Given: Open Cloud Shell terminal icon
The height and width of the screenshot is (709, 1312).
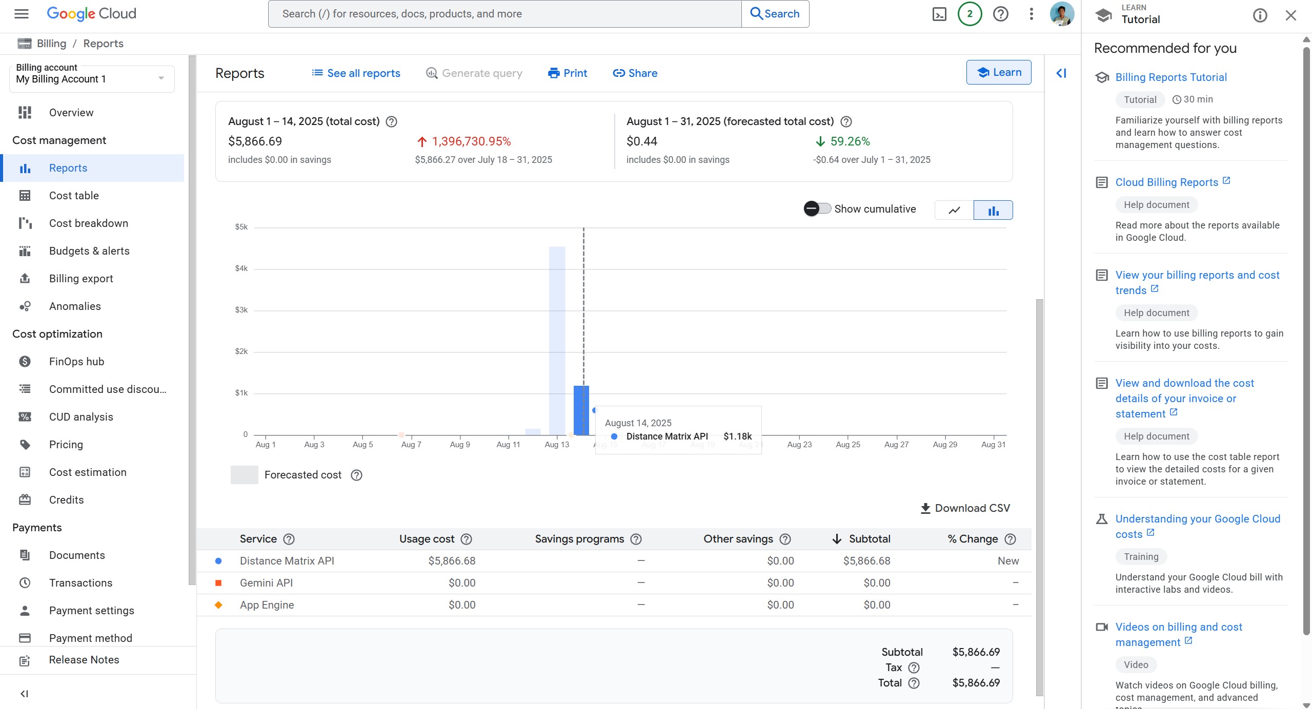Looking at the screenshot, I should coord(939,14).
